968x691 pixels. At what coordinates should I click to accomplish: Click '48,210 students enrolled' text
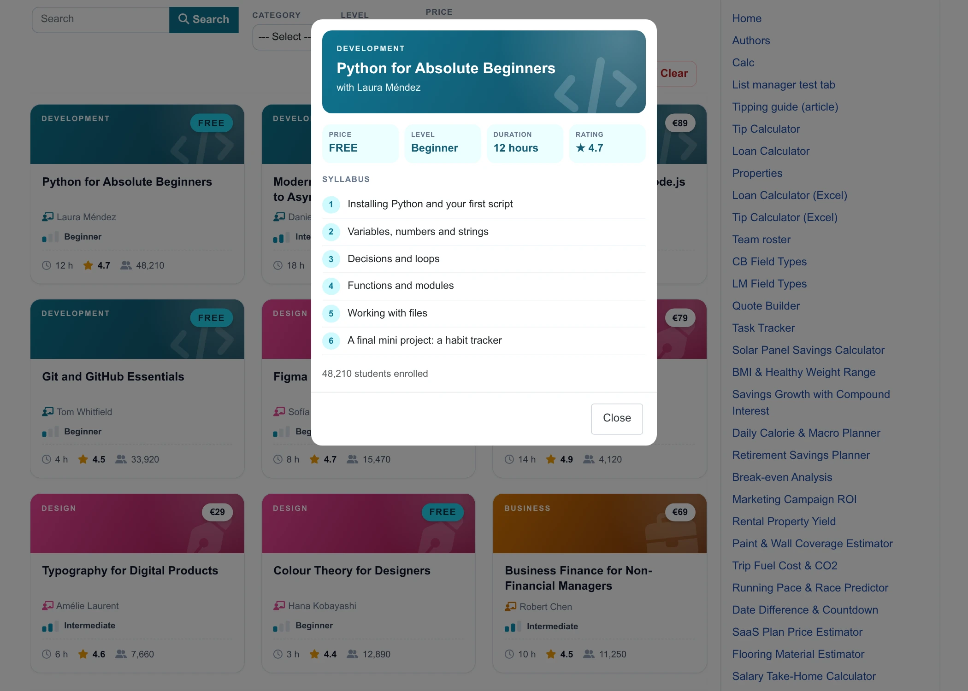(x=375, y=374)
